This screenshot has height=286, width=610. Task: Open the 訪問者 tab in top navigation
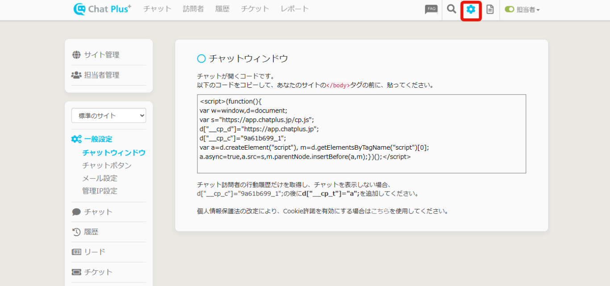pyautogui.click(x=193, y=9)
